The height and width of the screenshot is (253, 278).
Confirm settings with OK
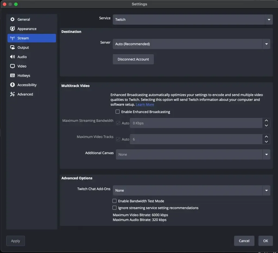click(x=266, y=241)
